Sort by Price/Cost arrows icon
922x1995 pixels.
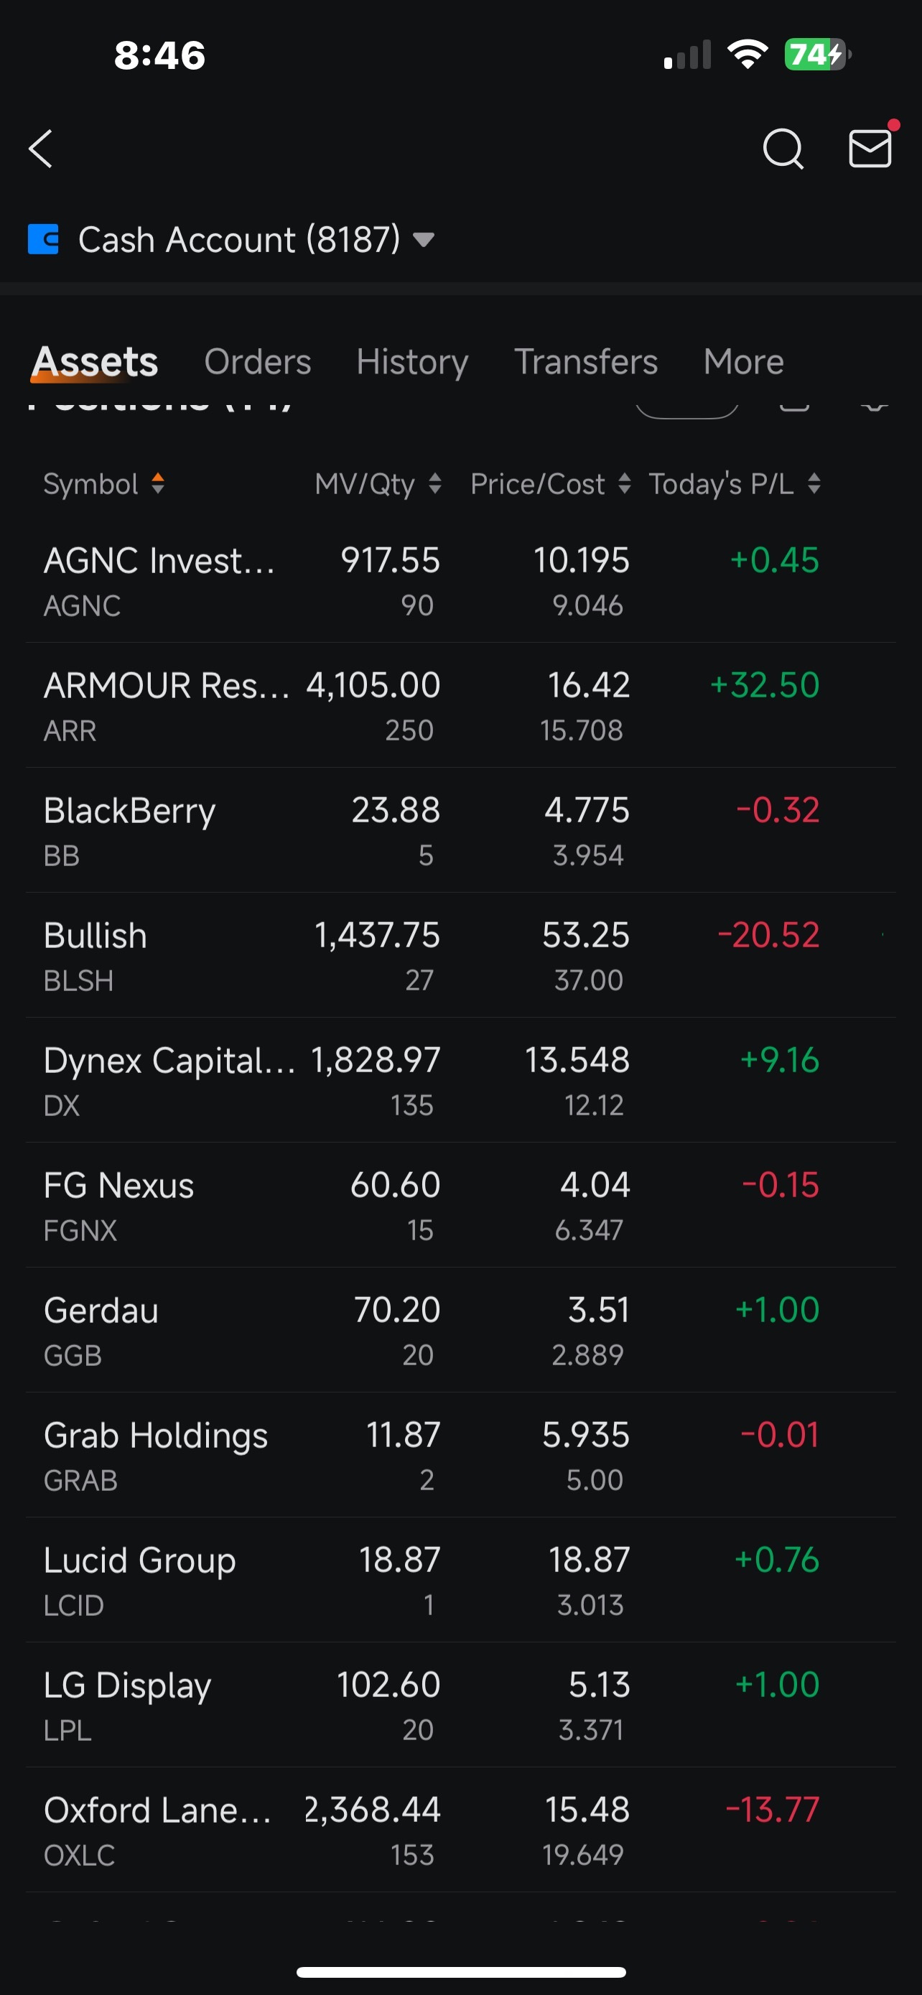point(624,483)
